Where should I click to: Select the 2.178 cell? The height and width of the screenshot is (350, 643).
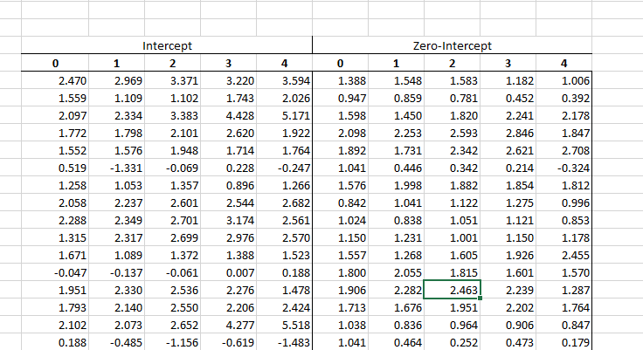(x=563, y=115)
